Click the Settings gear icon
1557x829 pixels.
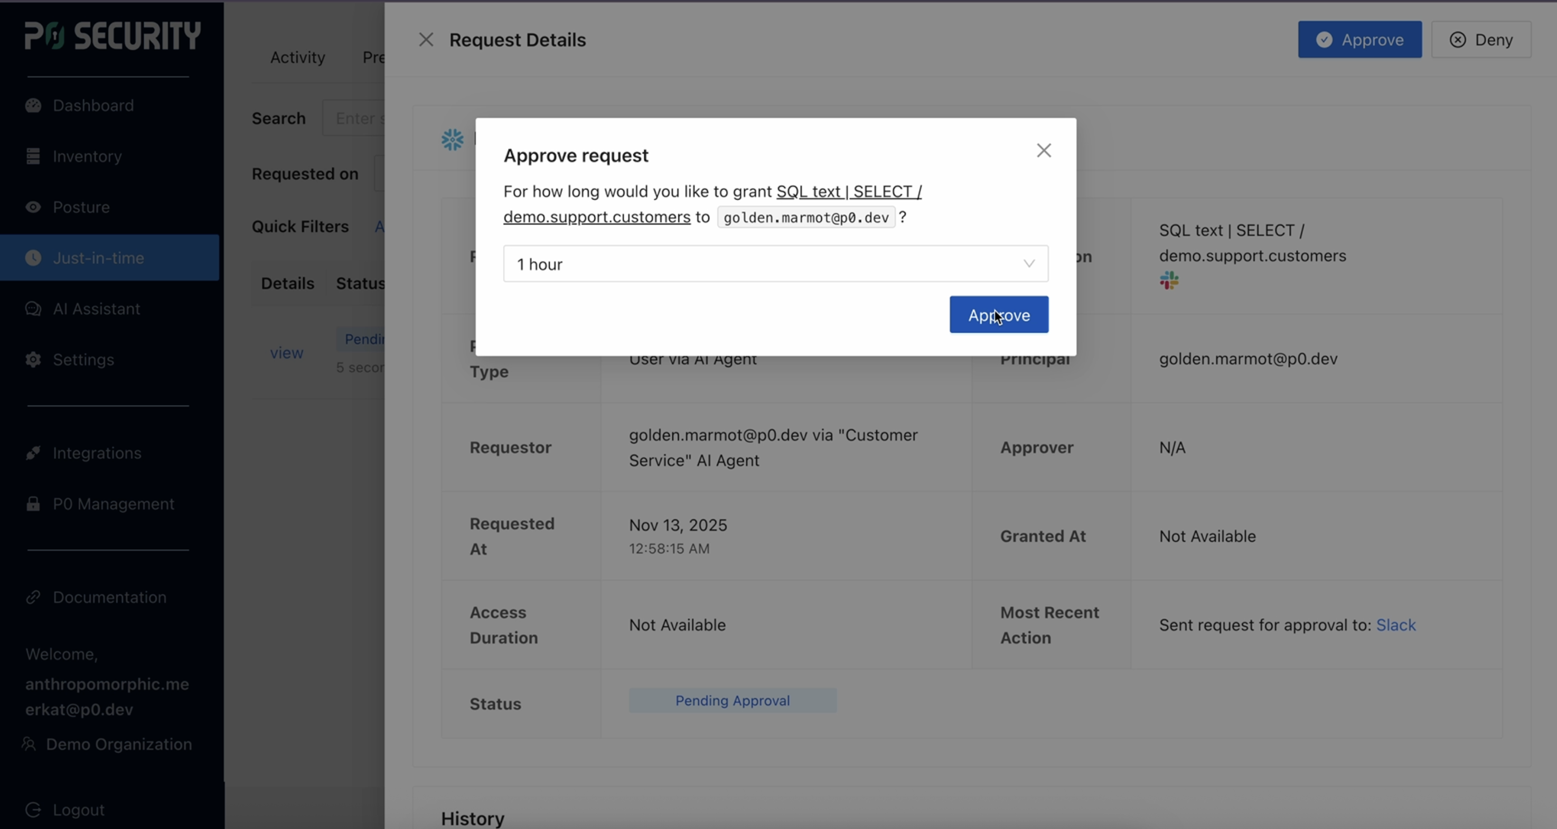click(33, 360)
